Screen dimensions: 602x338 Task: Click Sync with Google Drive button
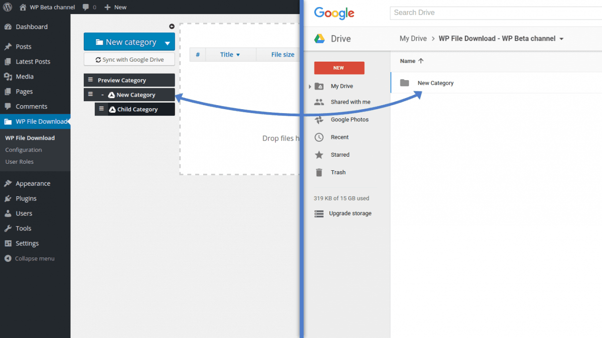click(129, 60)
